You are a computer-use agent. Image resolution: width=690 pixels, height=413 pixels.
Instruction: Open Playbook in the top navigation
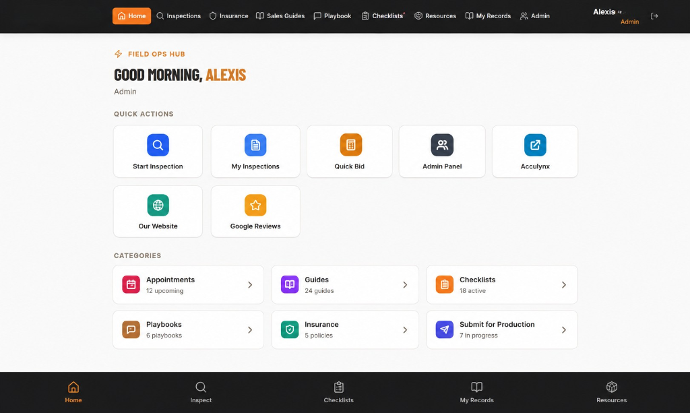pos(332,16)
